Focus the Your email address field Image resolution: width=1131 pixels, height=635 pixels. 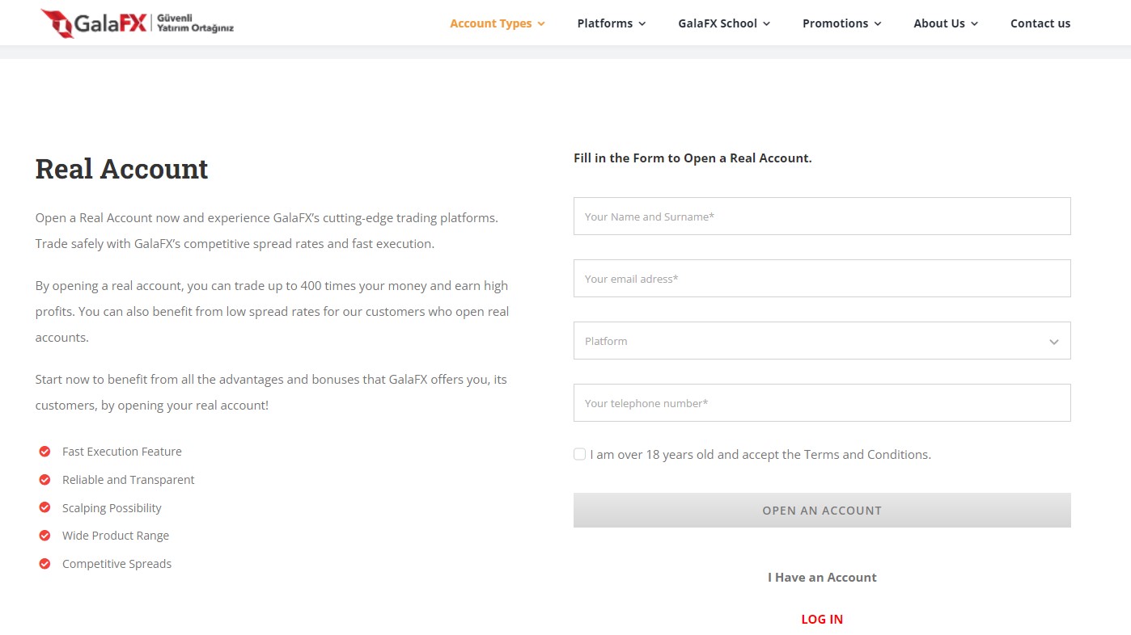[x=822, y=279]
